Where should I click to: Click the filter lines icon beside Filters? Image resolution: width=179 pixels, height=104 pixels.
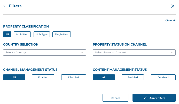coord(5,6)
